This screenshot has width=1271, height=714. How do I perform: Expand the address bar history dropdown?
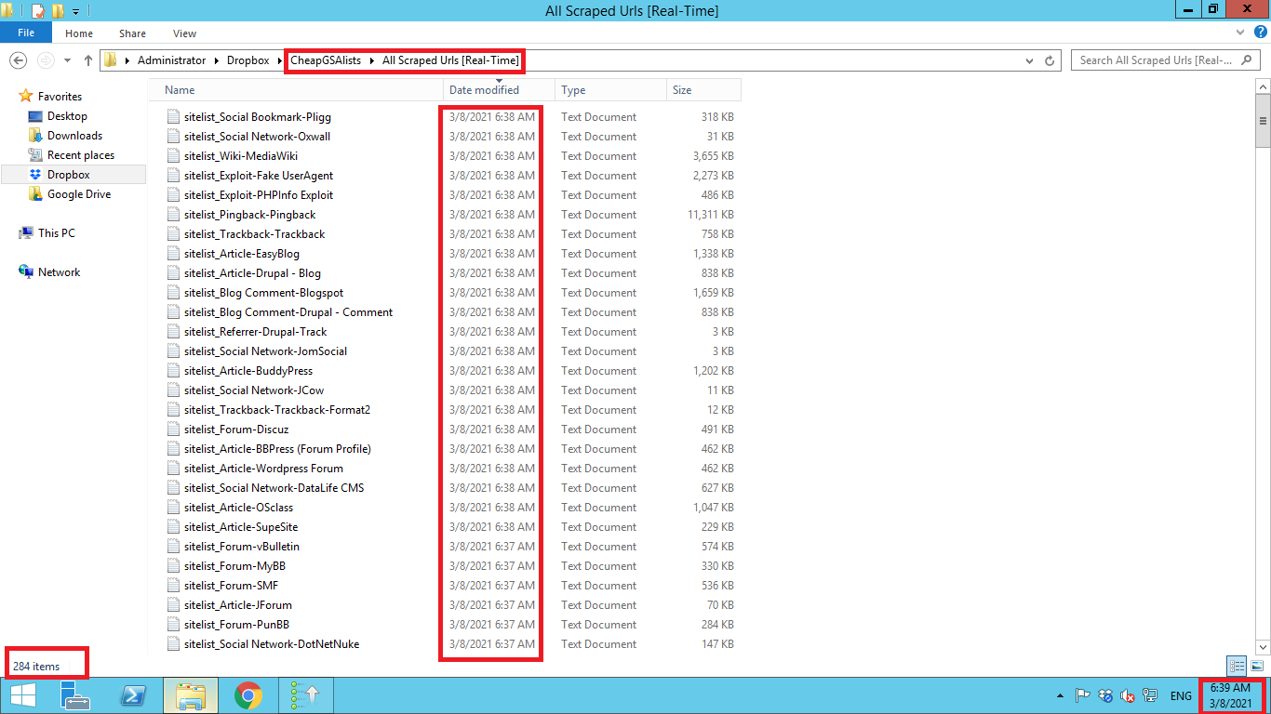(x=1029, y=60)
